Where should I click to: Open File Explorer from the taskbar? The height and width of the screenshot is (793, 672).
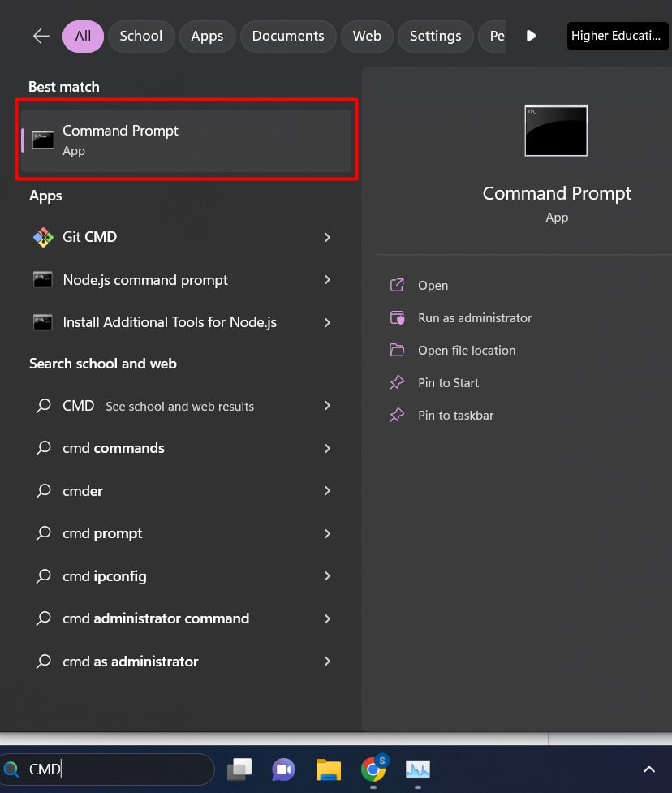click(x=329, y=769)
